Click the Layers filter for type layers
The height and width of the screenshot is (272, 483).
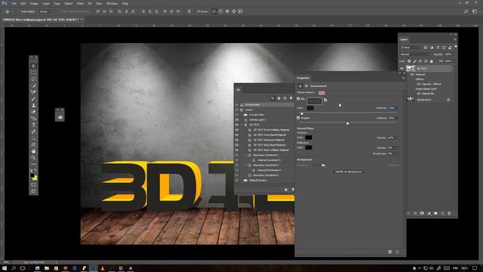coord(438,48)
